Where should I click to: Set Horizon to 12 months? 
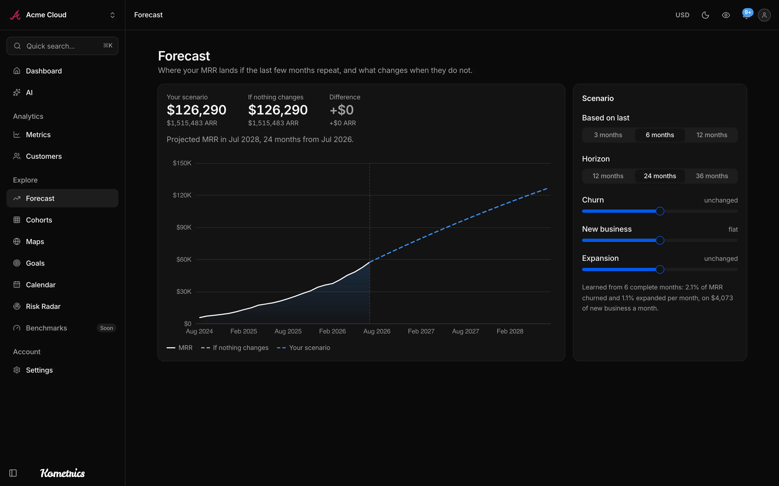point(608,176)
